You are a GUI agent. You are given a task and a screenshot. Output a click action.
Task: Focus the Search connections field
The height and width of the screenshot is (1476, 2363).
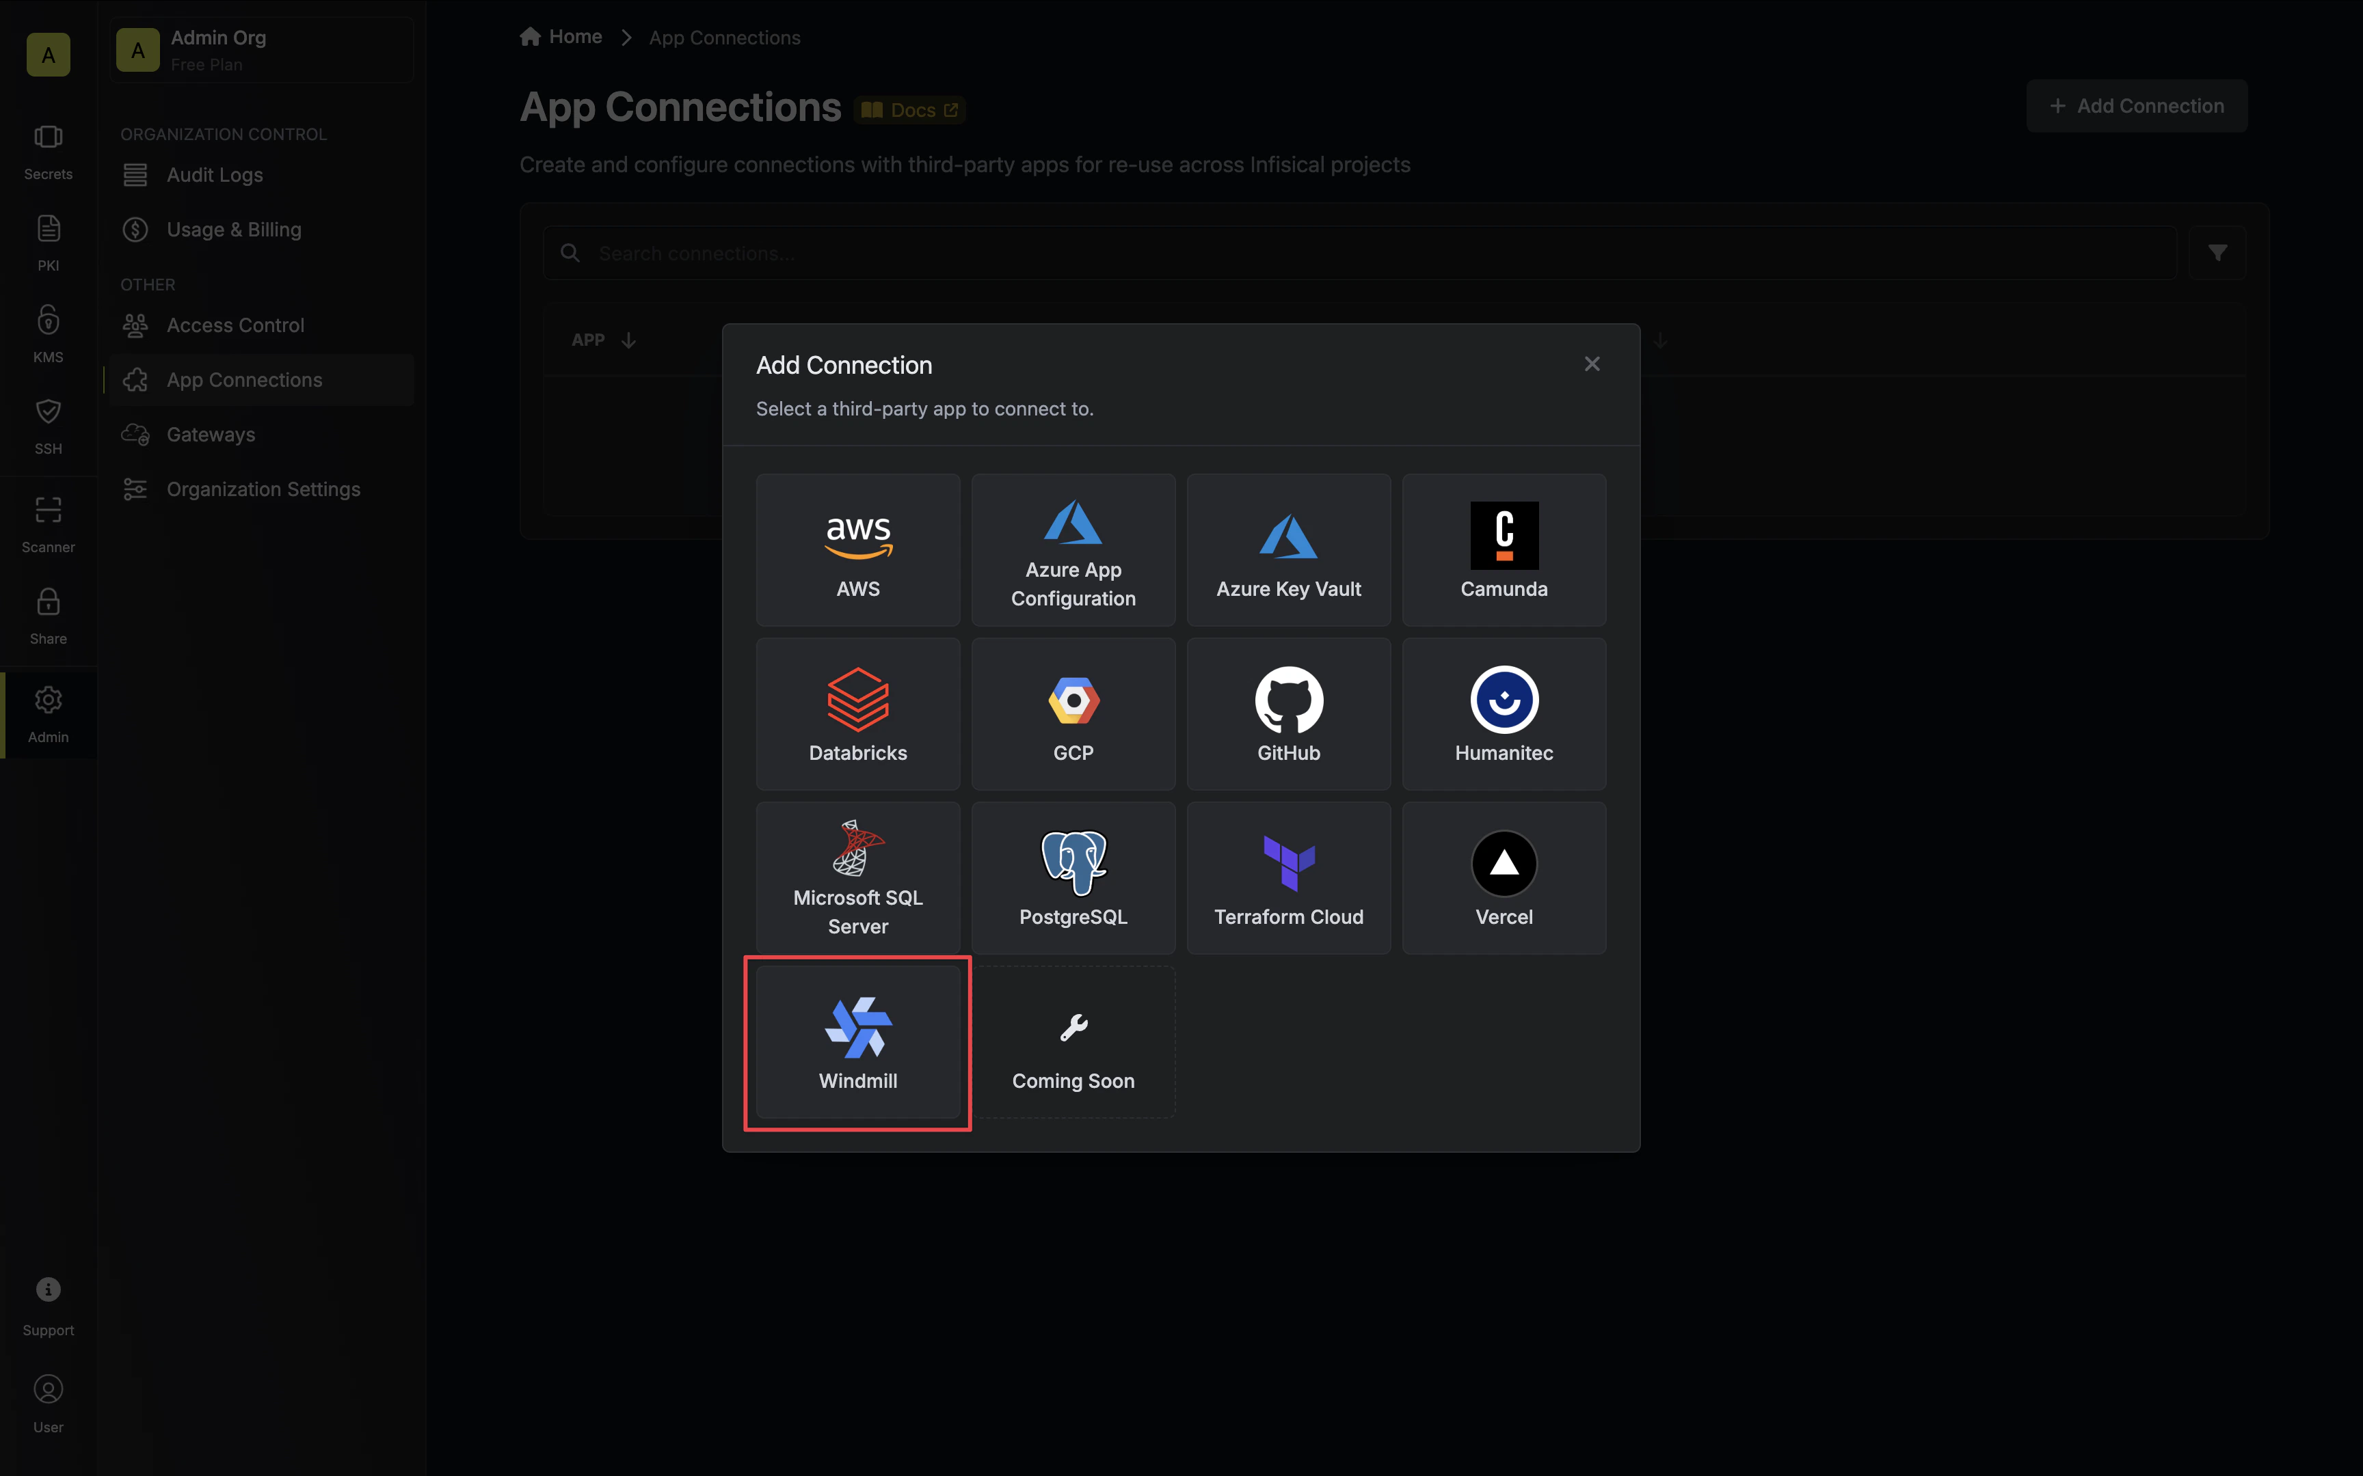pyautogui.click(x=1359, y=254)
